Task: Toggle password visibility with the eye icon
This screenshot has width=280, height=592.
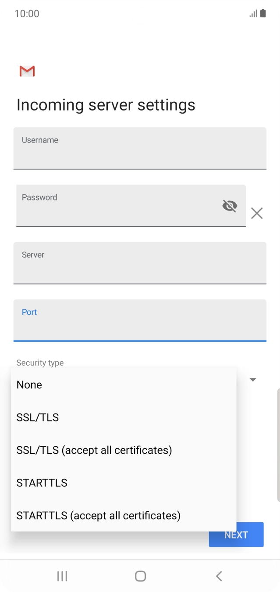Action: tap(230, 206)
